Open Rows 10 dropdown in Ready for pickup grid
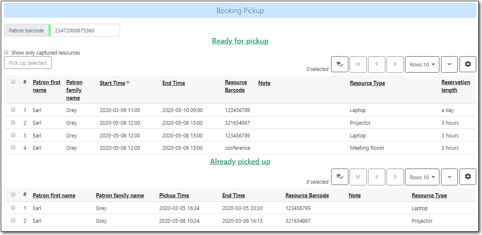This screenshot has height=235, width=482. 422,64
